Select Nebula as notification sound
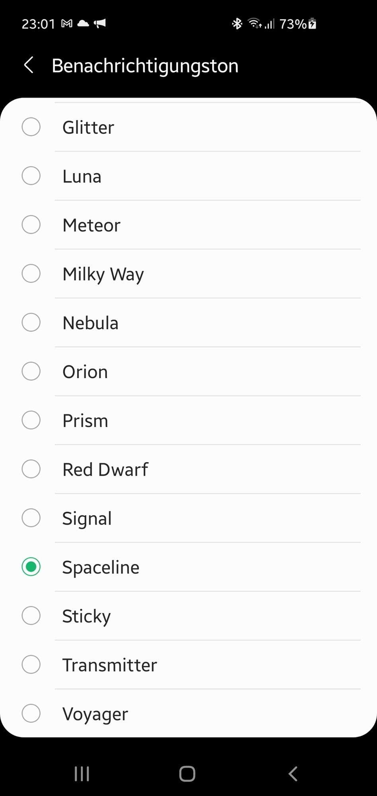Viewport: 377px width, 796px height. click(x=189, y=323)
